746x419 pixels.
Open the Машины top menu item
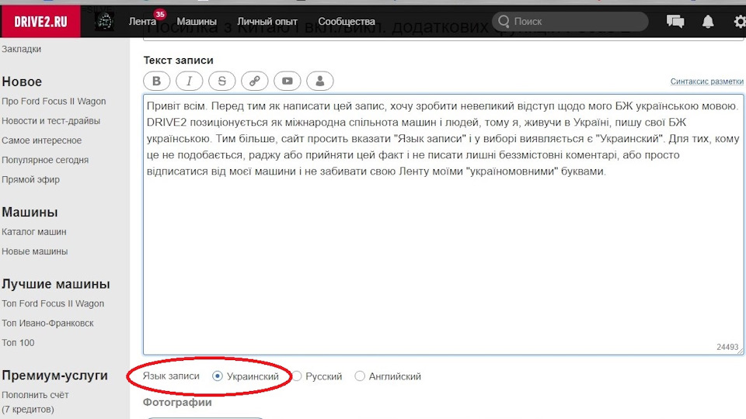pyautogui.click(x=197, y=22)
